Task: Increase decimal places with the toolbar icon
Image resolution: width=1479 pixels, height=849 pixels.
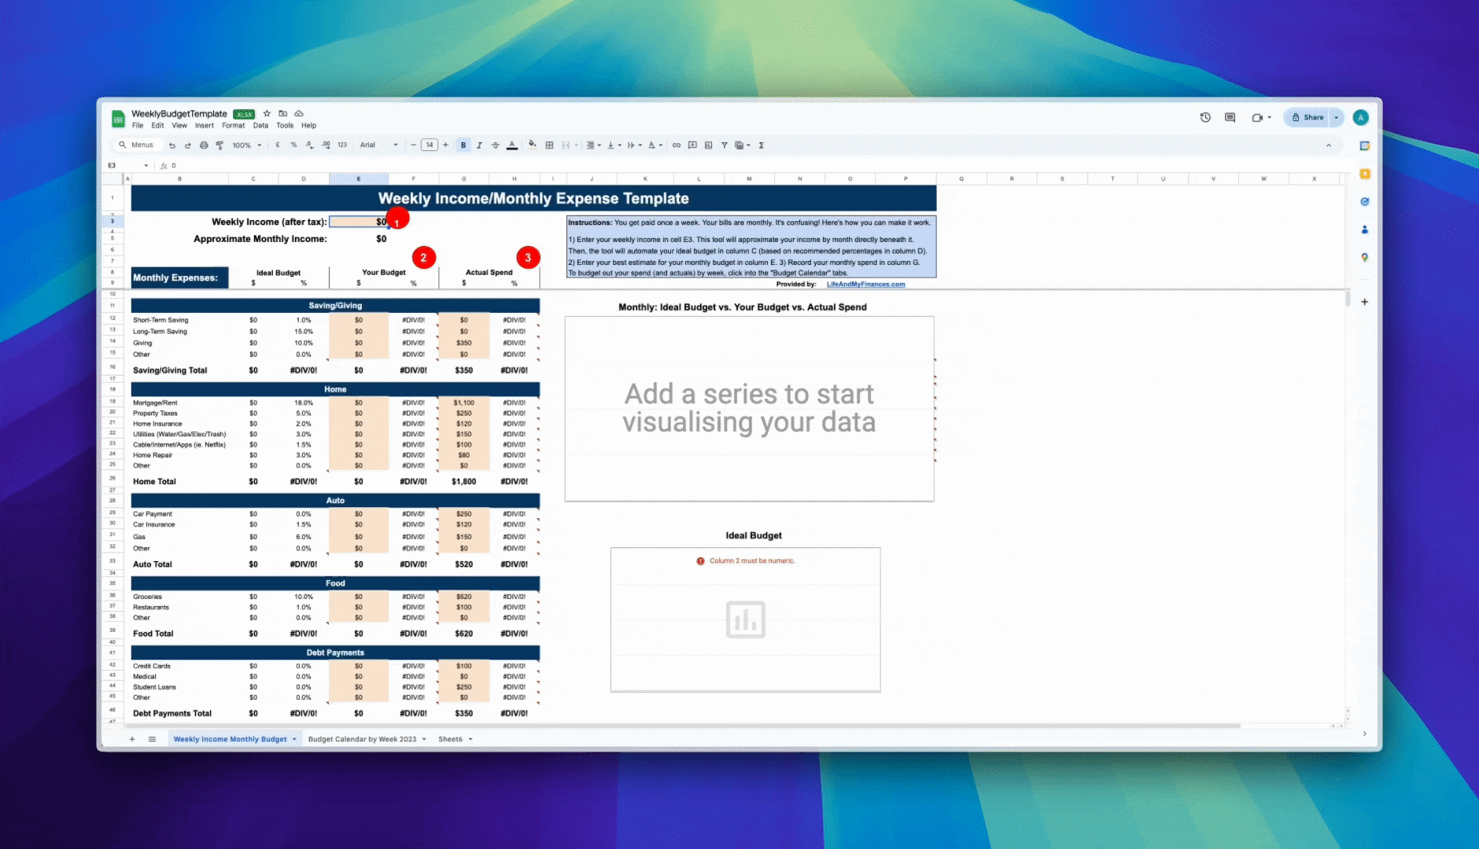Action: coord(326,145)
